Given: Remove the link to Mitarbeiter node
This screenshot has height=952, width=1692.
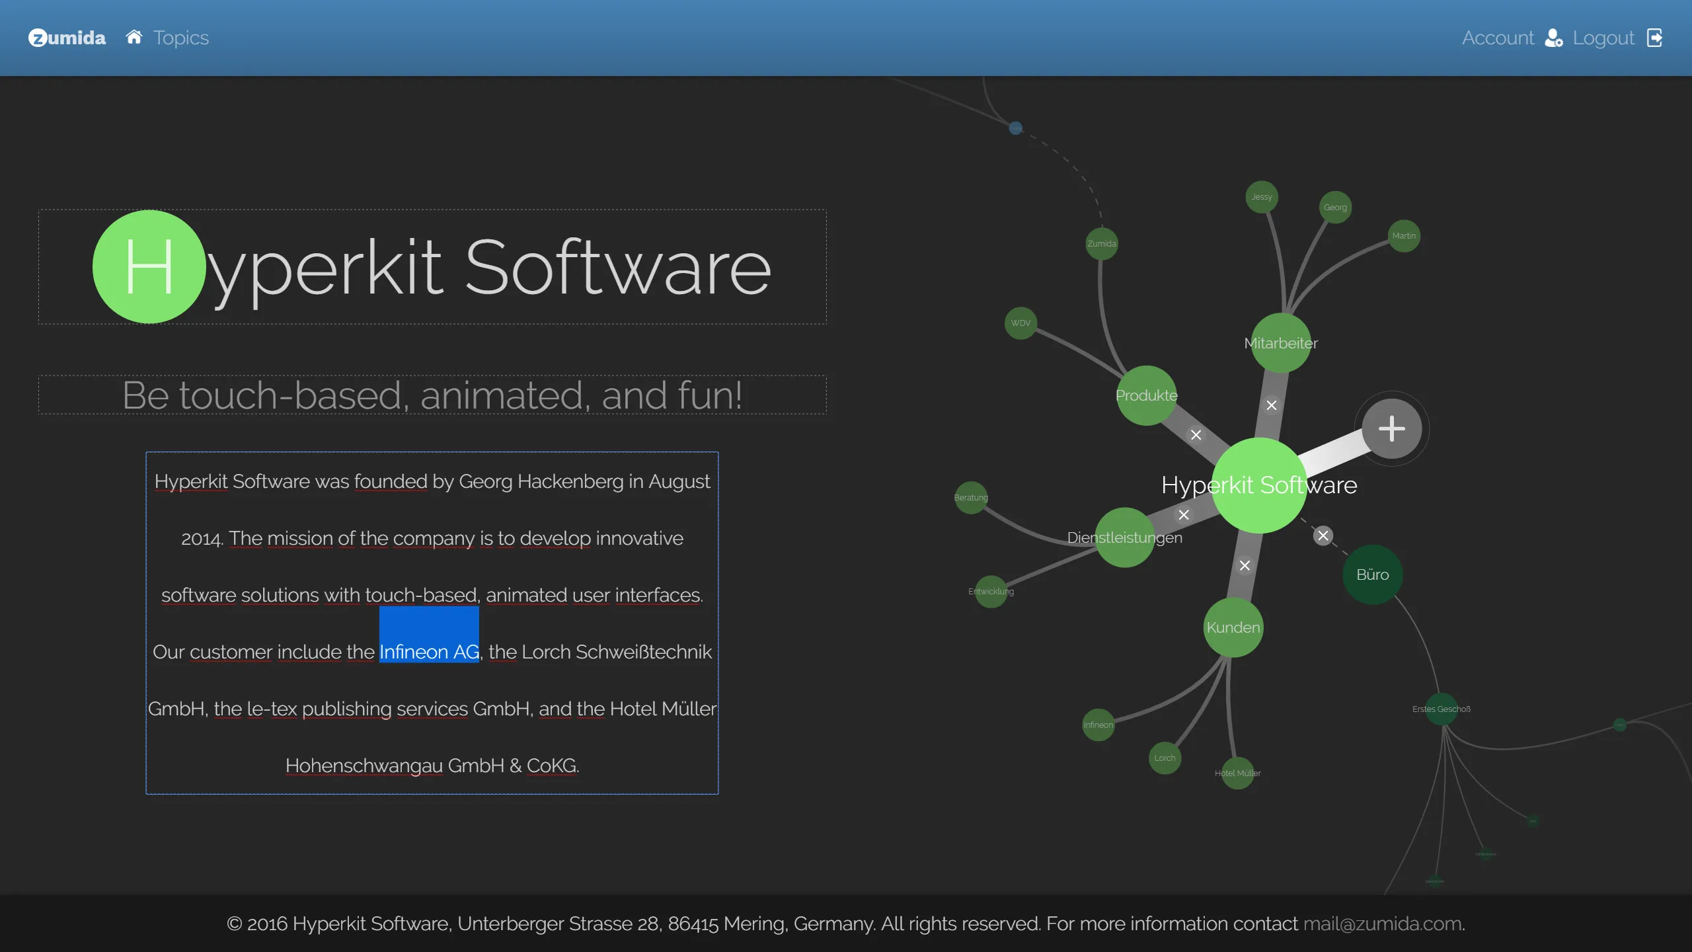Looking at the screenshot, I should point(1272,405).
